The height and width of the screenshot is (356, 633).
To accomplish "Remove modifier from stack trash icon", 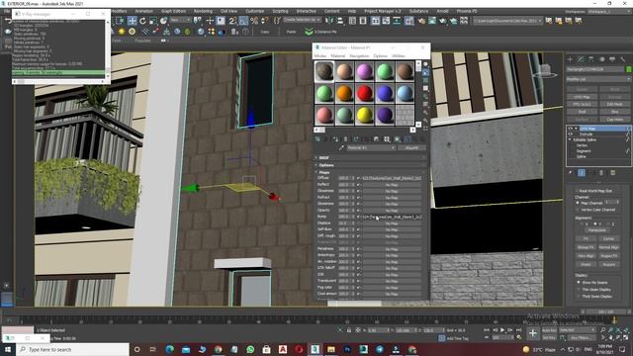I will [601, 173].
